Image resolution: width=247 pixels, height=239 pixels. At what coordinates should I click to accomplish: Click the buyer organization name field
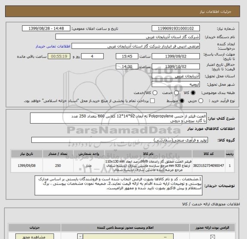coord(128,37)
